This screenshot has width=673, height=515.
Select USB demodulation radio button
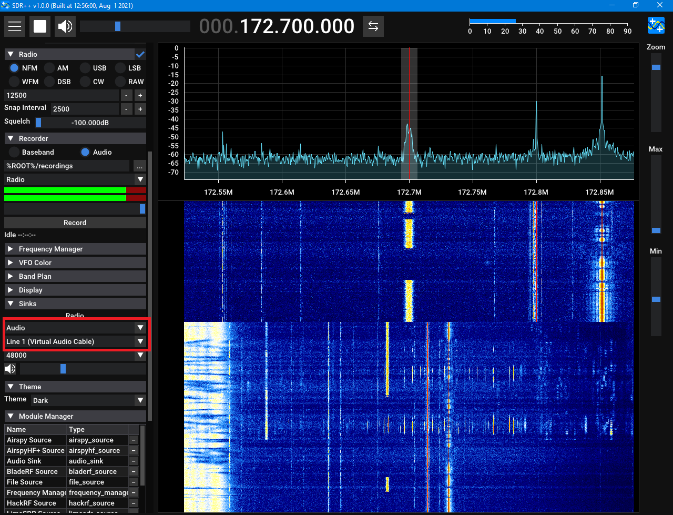tap(86, 68)
